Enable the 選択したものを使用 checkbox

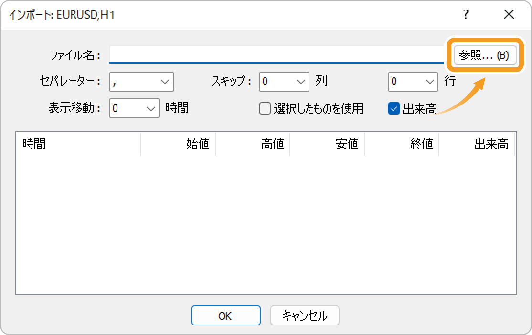265,108
